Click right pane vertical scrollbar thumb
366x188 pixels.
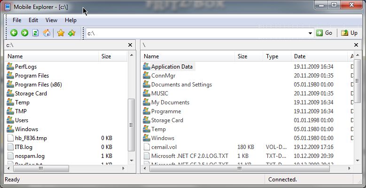[x=358, y=81]
